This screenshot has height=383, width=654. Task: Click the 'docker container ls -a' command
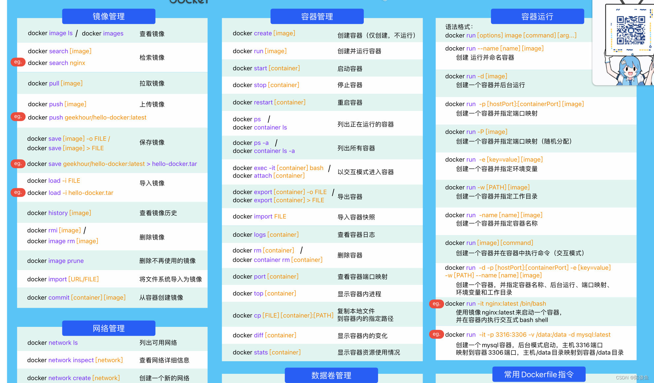click(x=264, y=151)
